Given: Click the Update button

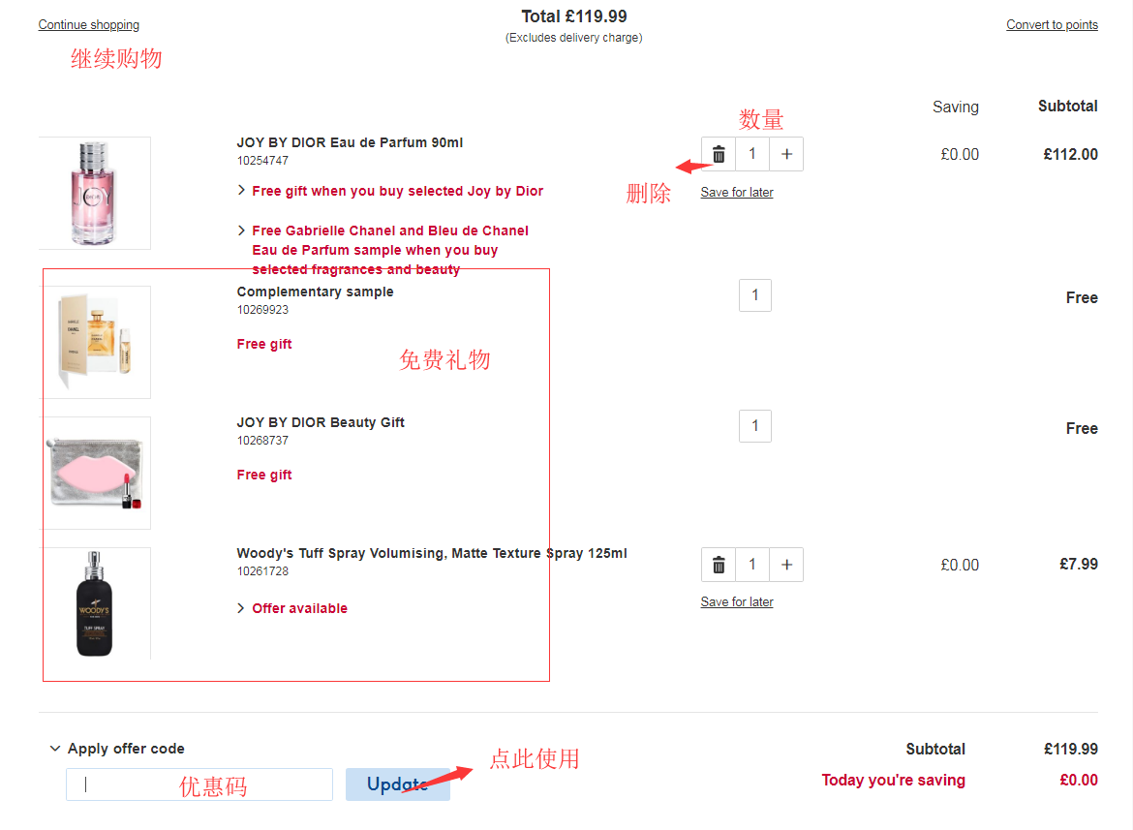Looking at the screenshot, I should click(397, 784).
